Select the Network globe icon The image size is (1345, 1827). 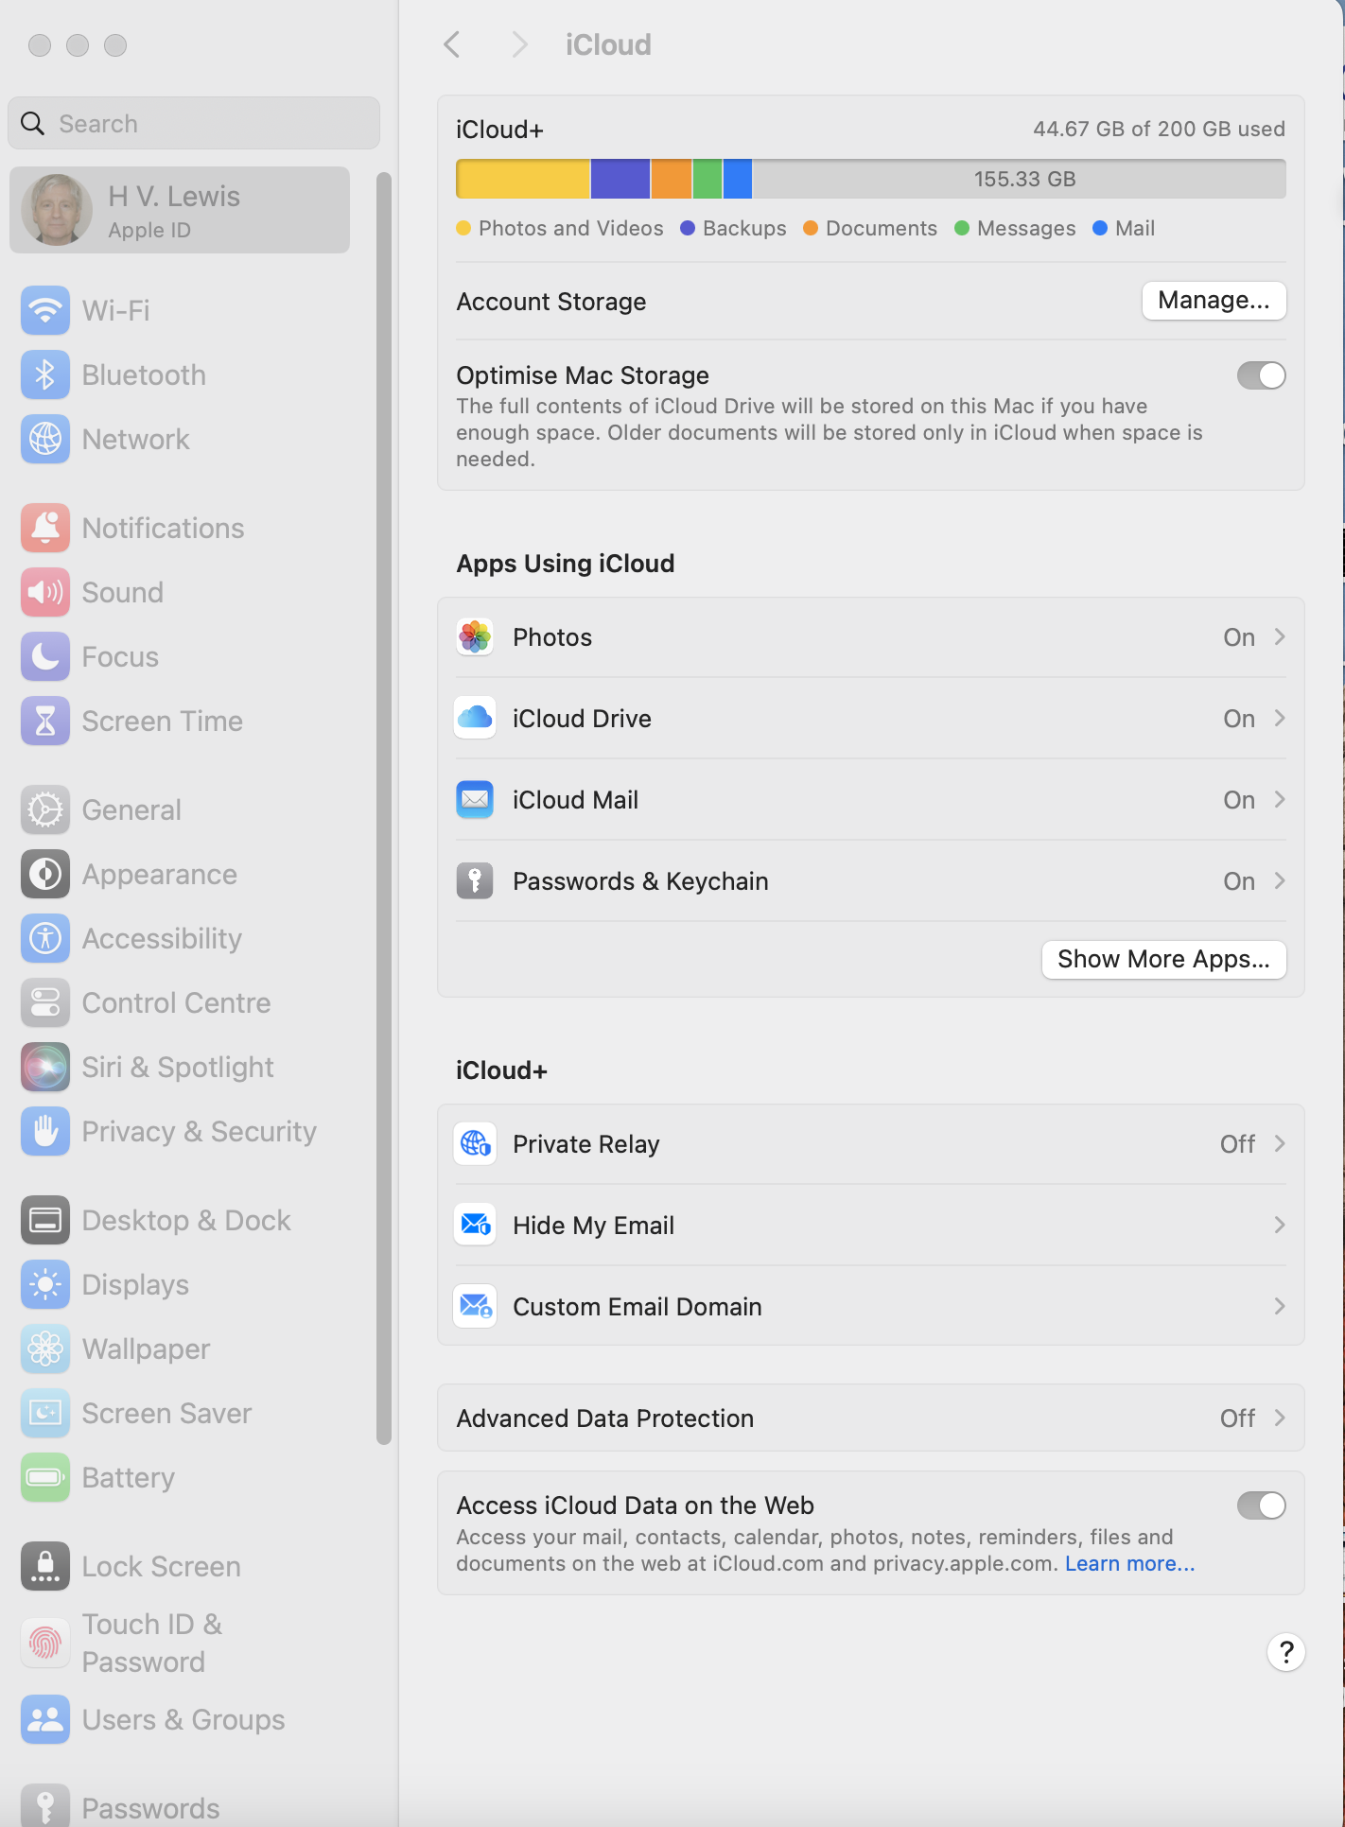click(45, 439)
